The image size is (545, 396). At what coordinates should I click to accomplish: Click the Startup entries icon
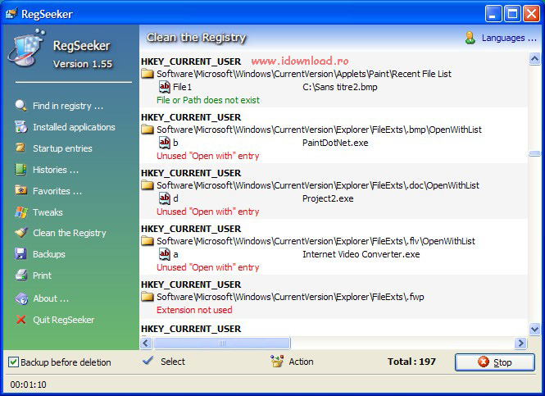coord(20,148)
